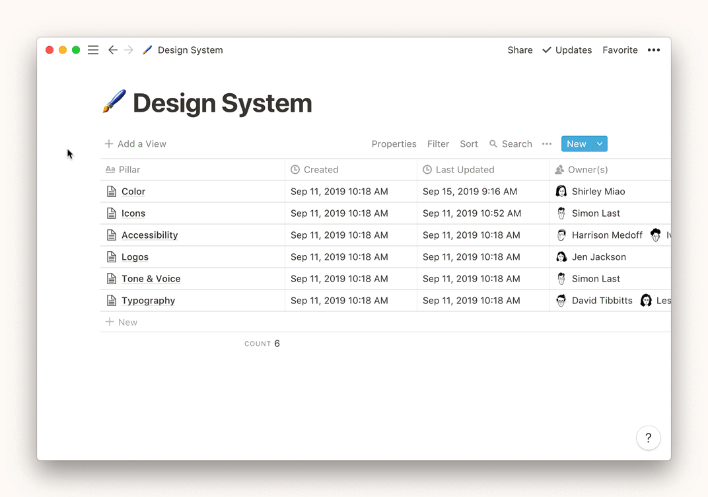Screen dimensions: 708x497
Task: Open the database view more options ellipsis
Action: pos(546,144)
